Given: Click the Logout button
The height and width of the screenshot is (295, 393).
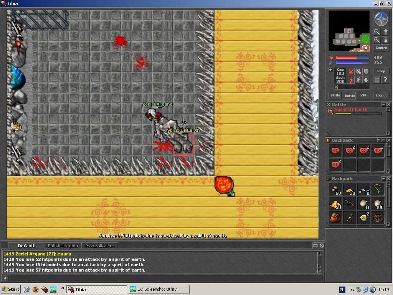Looking at the screenshot, I should pyautogui.click(x=381, y=95).
